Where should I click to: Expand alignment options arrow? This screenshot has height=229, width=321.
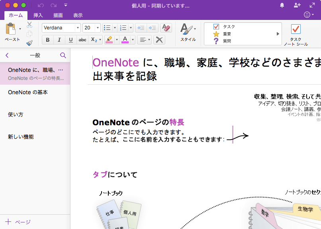point(149,40)
